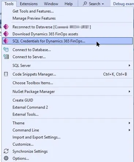Click the Code Snippets Manager icon
The image size is (134, 162).
click(x=6, y=74)
